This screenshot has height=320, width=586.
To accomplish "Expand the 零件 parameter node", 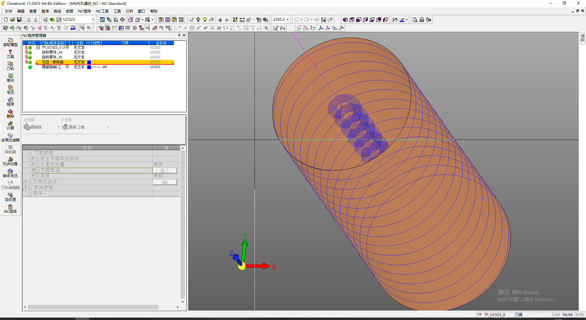I will [x=30, y=194].
